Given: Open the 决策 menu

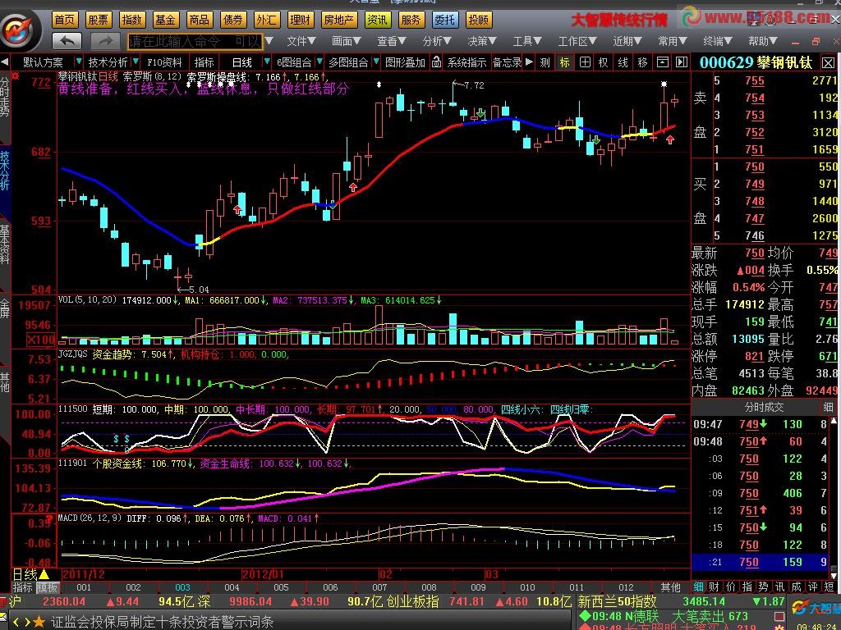Looking at the screenshot, I should point(481,41).
